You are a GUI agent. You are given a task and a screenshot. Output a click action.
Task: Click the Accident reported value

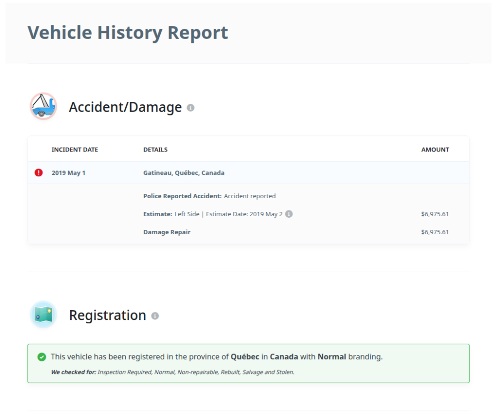tap(250, 196)
